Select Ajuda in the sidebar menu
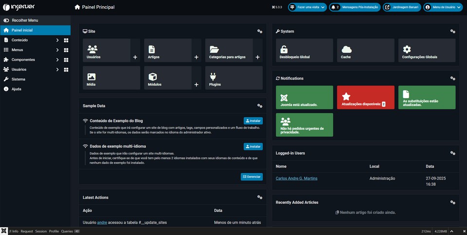Screen dimensions: 467x235 point(17,89)
